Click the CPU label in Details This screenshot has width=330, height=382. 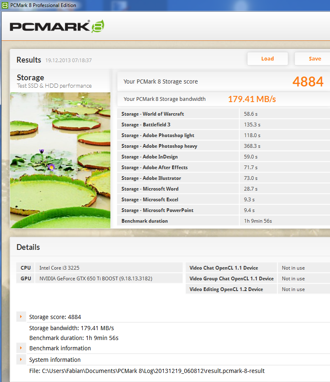coord(26,268)
